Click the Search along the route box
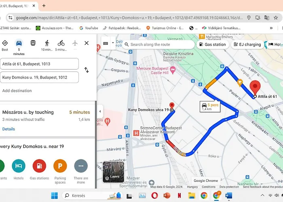 [x=158, y=44]
